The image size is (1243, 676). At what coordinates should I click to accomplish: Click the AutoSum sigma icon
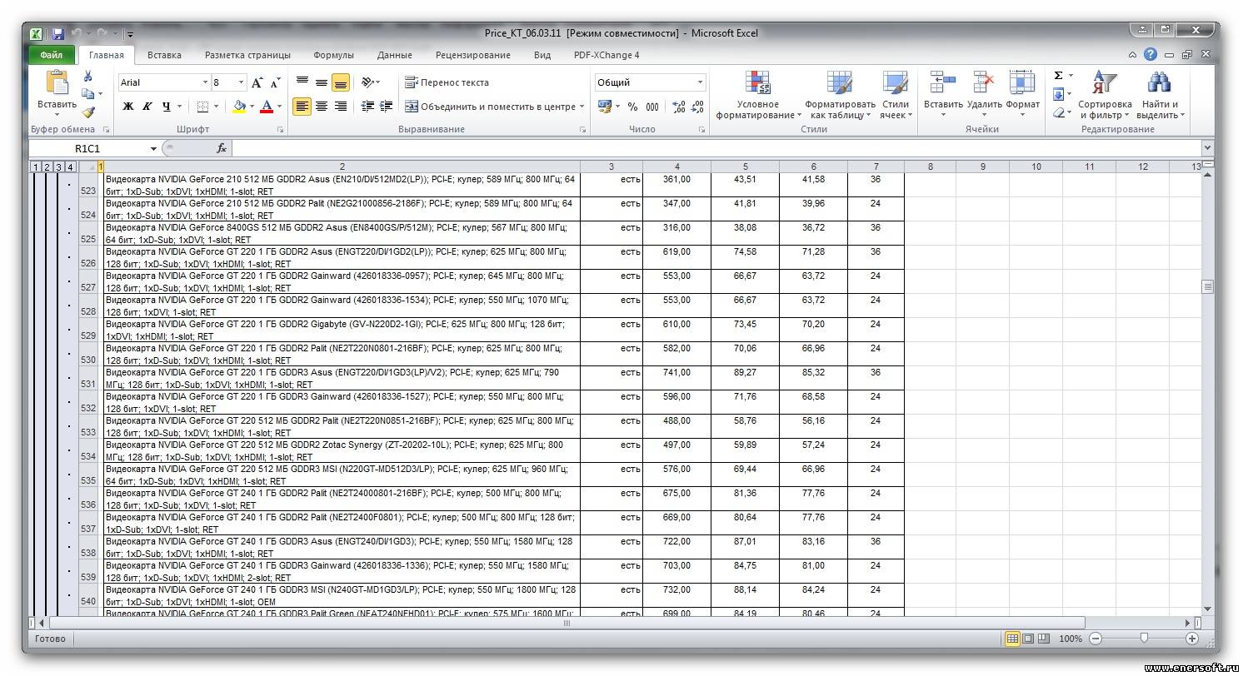[1058, 76]
